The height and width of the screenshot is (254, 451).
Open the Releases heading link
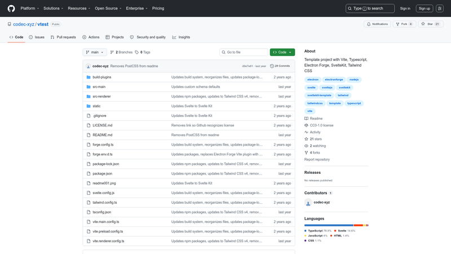tap(312, 173)
